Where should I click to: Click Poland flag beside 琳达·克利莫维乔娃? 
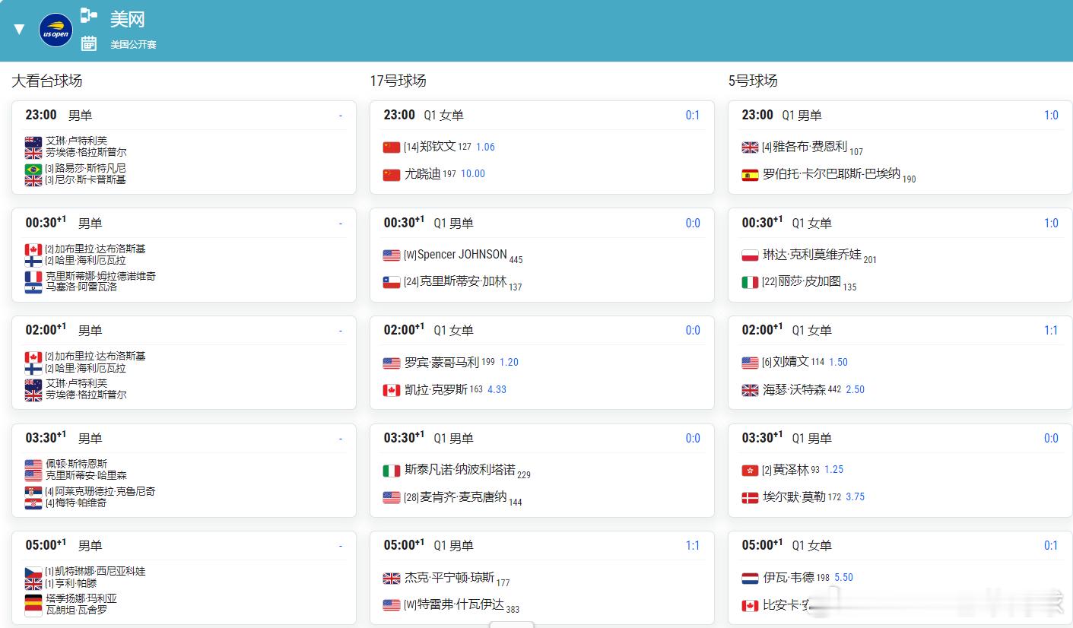click(x=750, y=255)
